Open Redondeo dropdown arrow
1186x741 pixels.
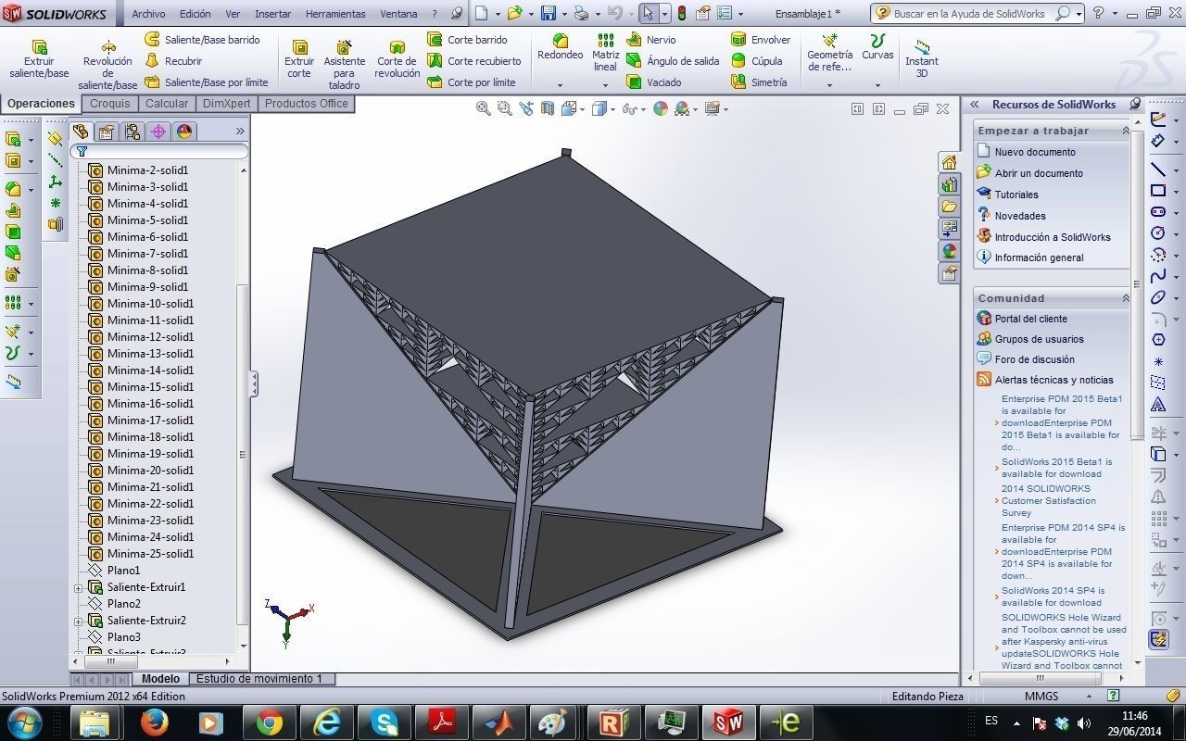click(x=561, y=85)
